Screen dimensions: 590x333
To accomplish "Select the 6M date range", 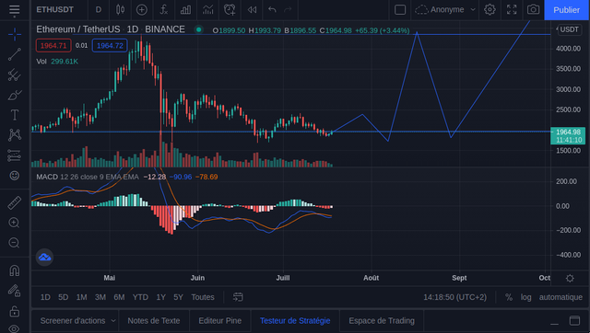I will [x=119, y=297].
